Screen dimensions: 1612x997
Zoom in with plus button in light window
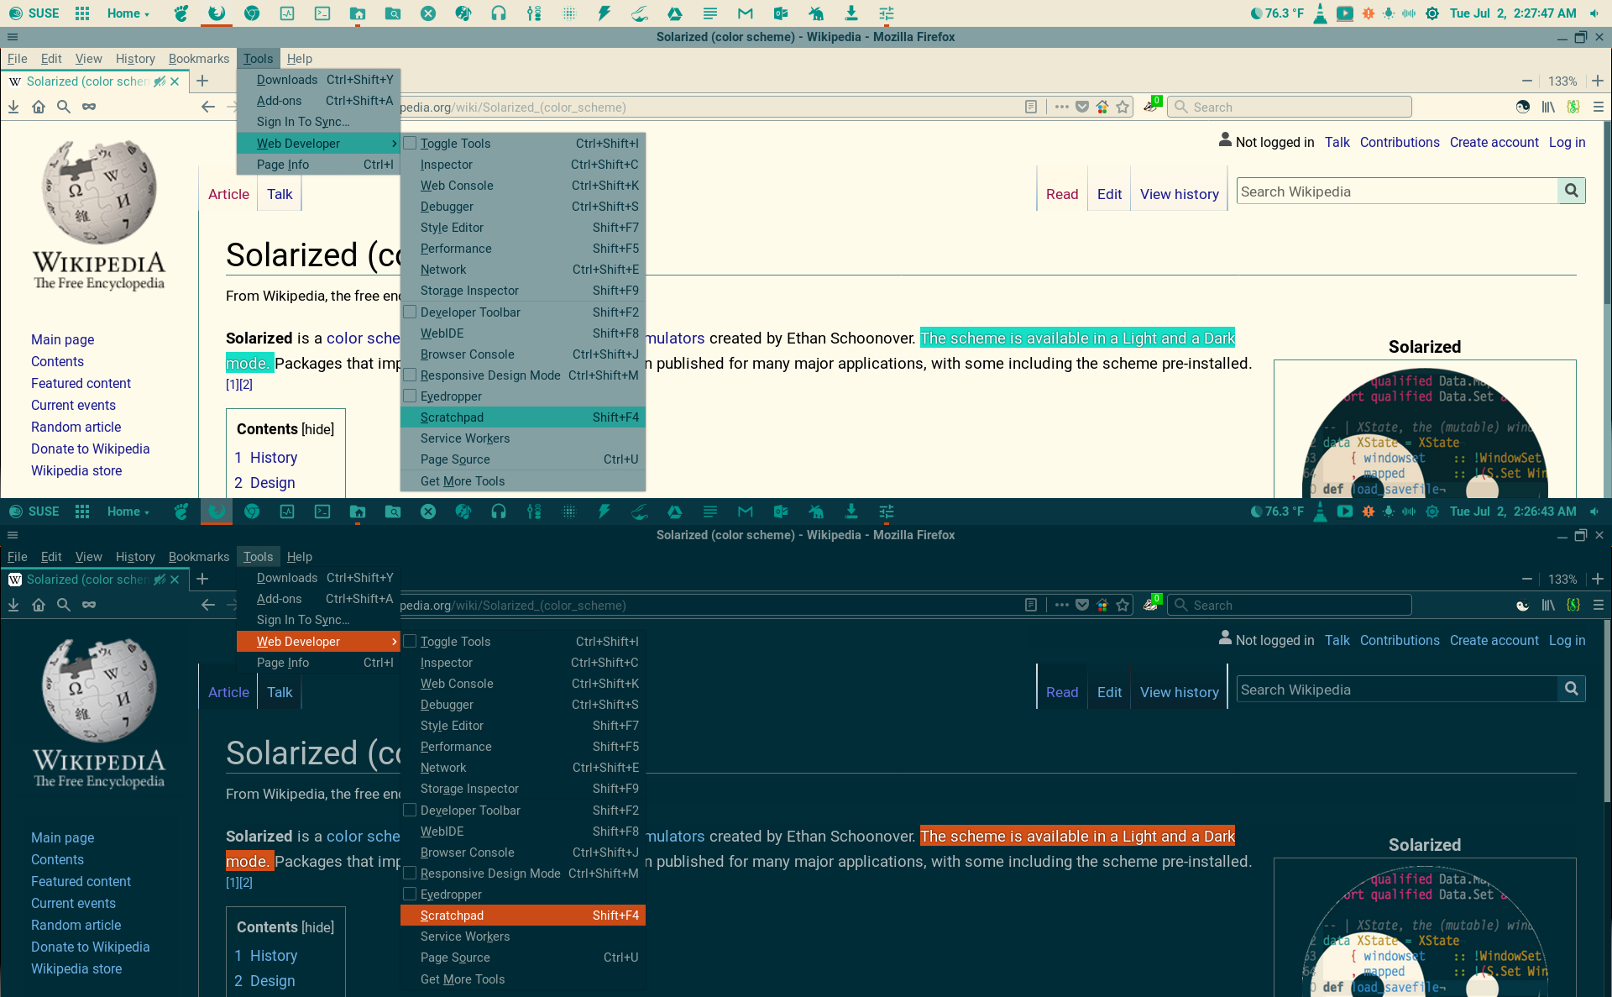tap(1598, 81)
